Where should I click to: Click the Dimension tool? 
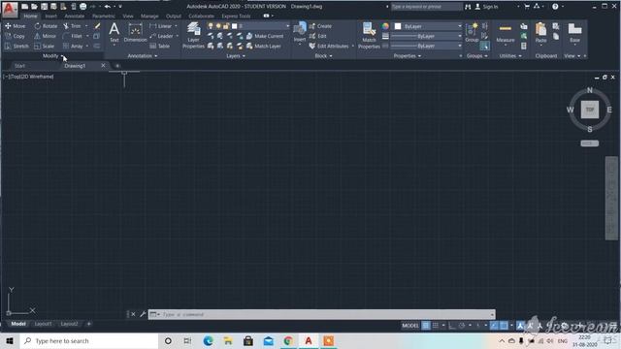135,32
